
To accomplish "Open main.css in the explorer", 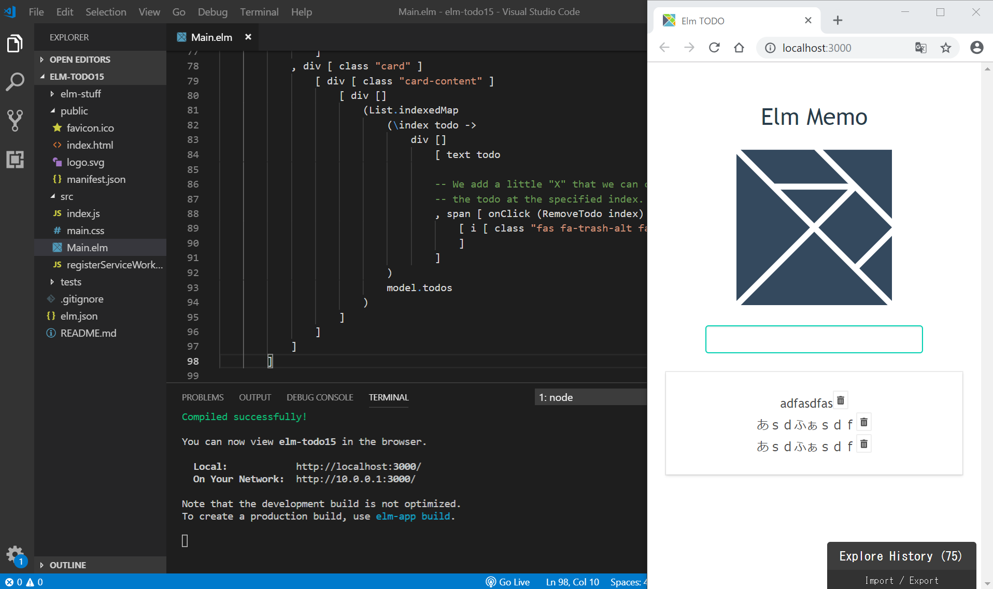I will (x=100, y=231).
